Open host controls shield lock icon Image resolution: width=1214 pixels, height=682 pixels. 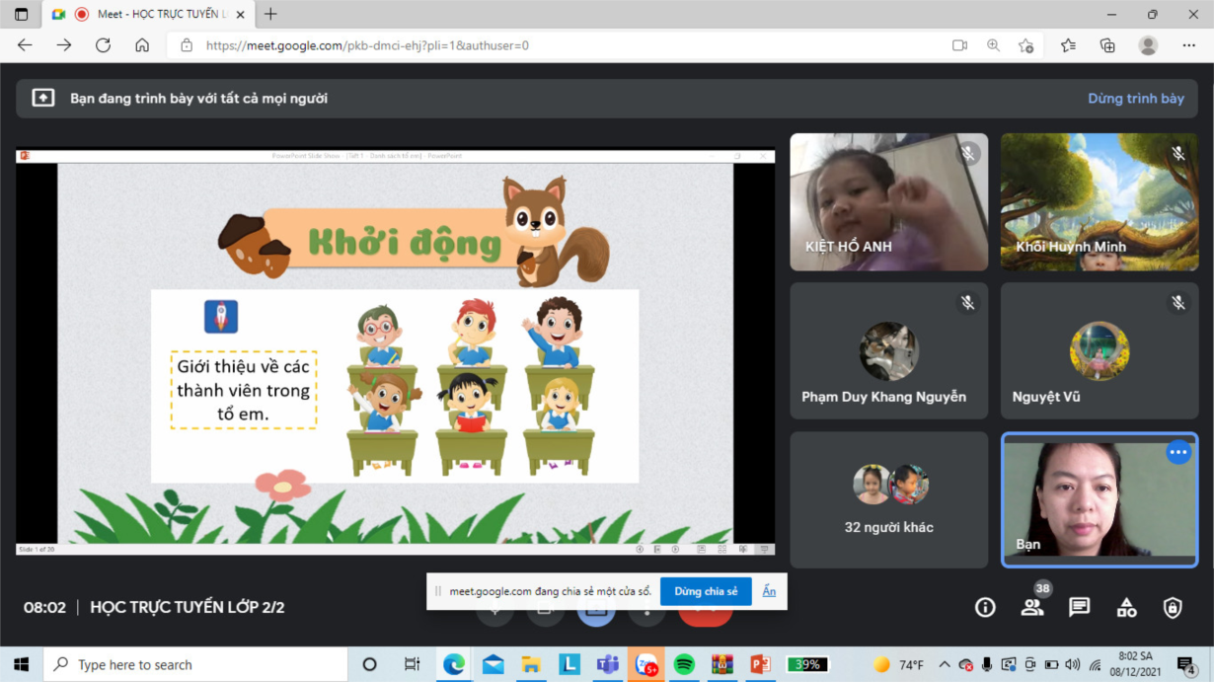pyautogui.click(x=1173, y=608)
